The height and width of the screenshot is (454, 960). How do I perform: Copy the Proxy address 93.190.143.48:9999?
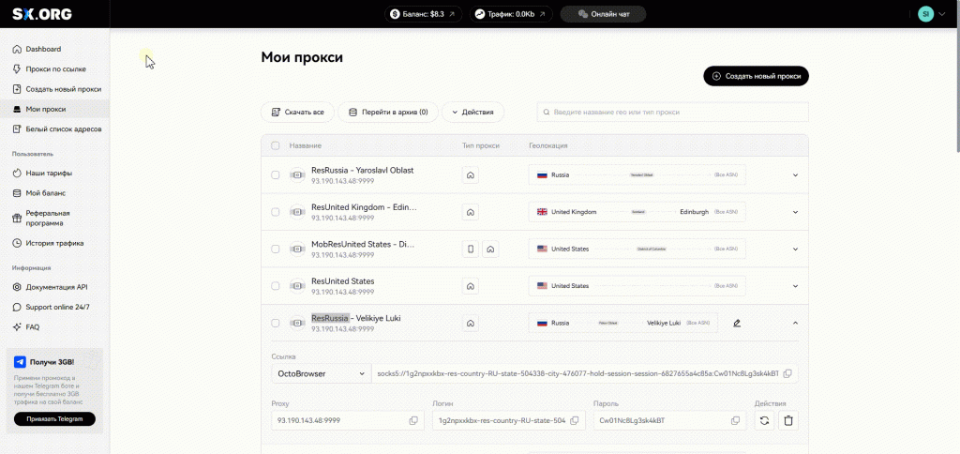click(x=413, y=420)
